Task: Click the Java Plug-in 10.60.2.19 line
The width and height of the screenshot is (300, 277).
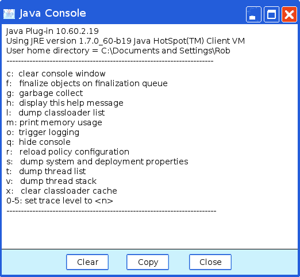Action: pos(52,31)
